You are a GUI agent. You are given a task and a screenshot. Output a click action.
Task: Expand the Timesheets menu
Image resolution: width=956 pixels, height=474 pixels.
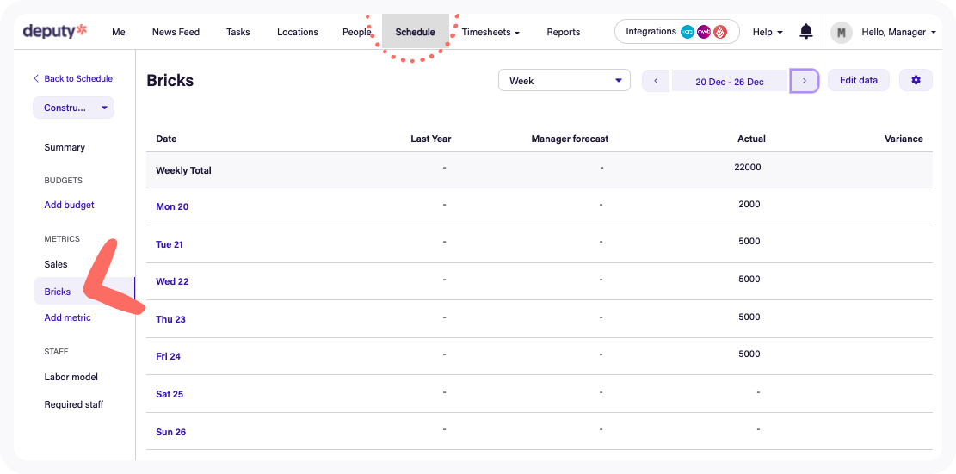tap(490, 33)
